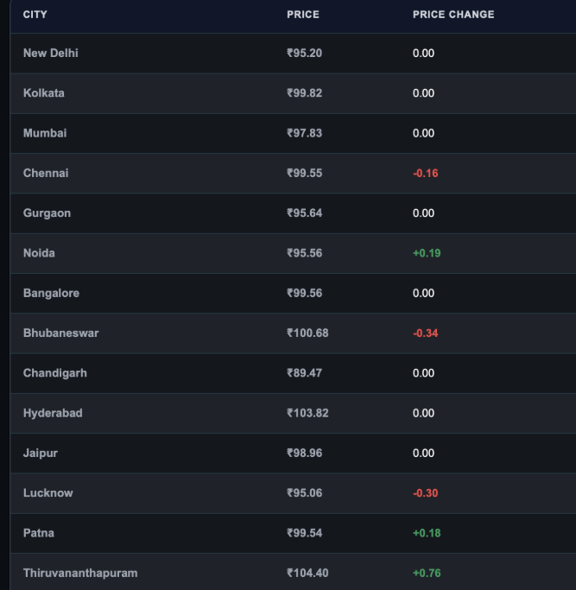Click the PRICE column header
576x590 pixels.
(x=303, y=15)
